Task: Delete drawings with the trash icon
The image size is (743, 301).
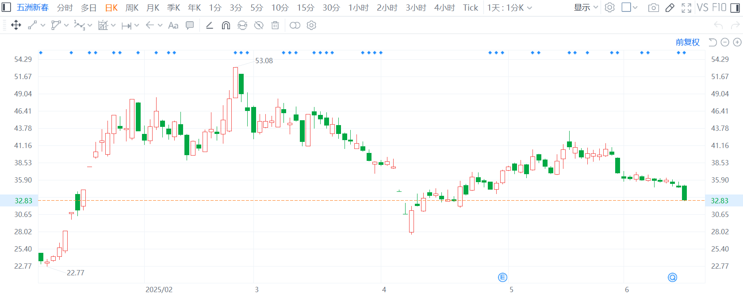Action: pyautogui.click(x=275, y=25)
